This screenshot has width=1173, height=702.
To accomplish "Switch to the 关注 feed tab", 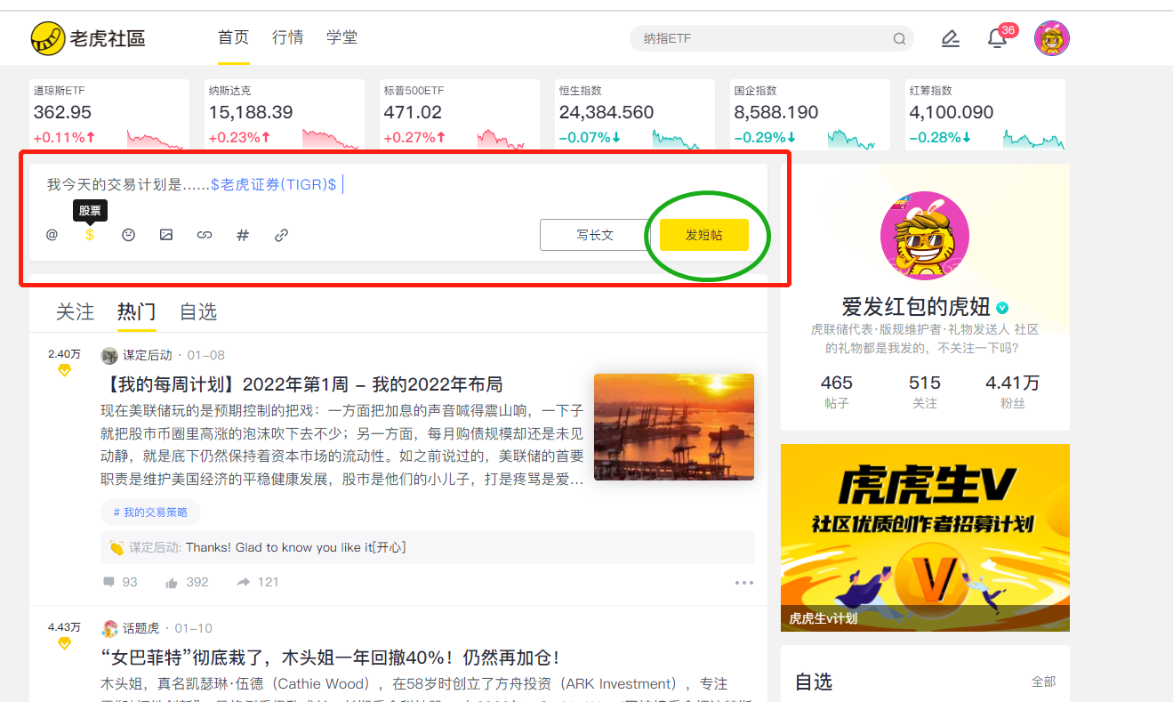I will (x=75, y=312).
